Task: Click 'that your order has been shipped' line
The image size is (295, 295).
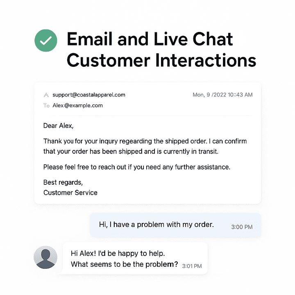Action: [x=131, y=152]
